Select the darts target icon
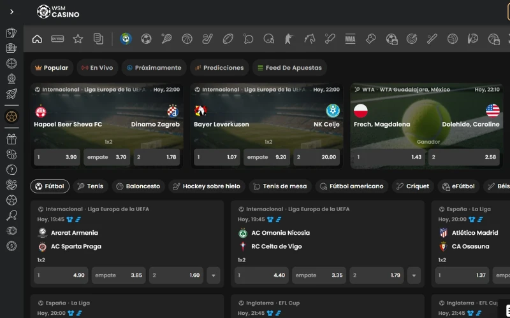The image size is (510, 318). click(411, 39)
